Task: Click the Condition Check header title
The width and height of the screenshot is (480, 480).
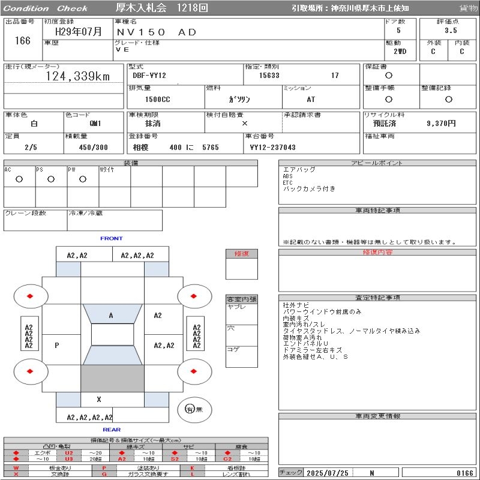Action: (45, 8)
